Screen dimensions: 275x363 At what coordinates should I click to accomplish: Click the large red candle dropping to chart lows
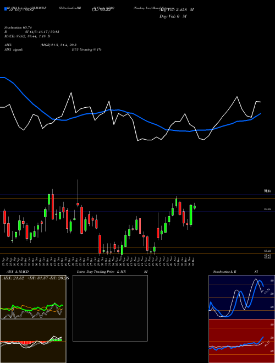[100, 244]
